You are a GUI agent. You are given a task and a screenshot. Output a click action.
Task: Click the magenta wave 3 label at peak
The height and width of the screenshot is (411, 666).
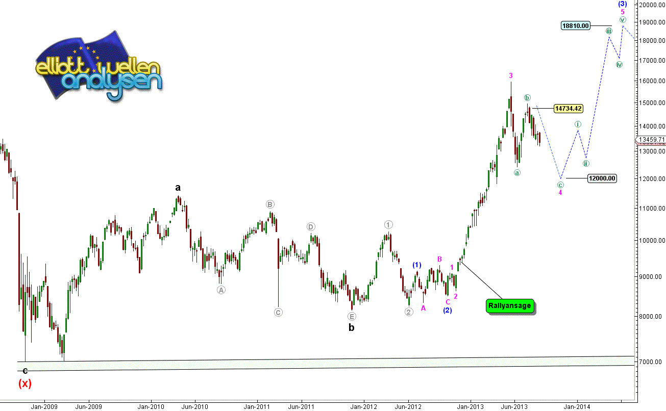[510, 76]
